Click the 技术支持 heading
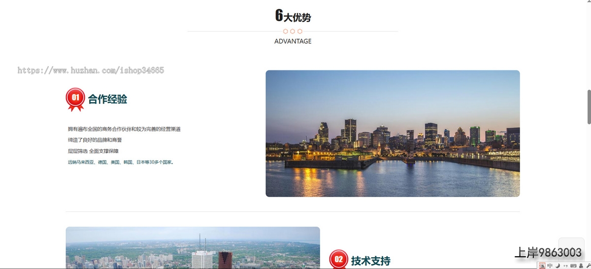This screenshot has width=591, height=269. tap(370, 261)
